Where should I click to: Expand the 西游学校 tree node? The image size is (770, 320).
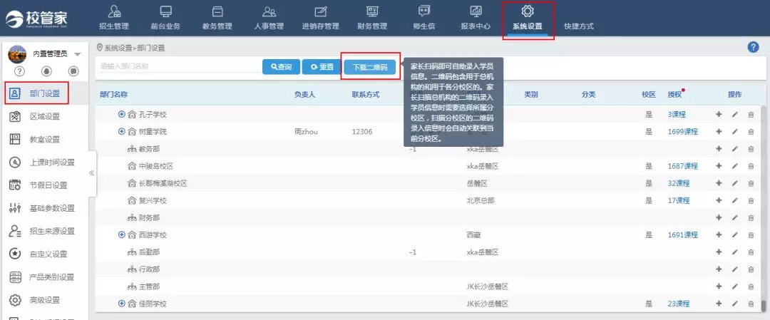click(x=121, y=234)
